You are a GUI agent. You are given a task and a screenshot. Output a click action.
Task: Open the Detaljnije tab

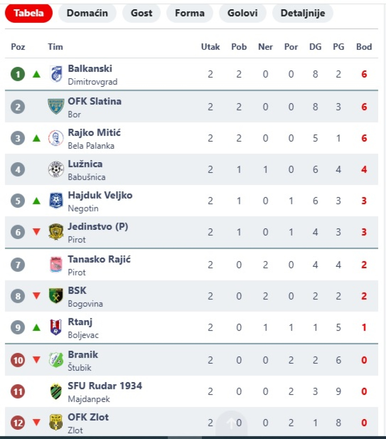(303, 13)
